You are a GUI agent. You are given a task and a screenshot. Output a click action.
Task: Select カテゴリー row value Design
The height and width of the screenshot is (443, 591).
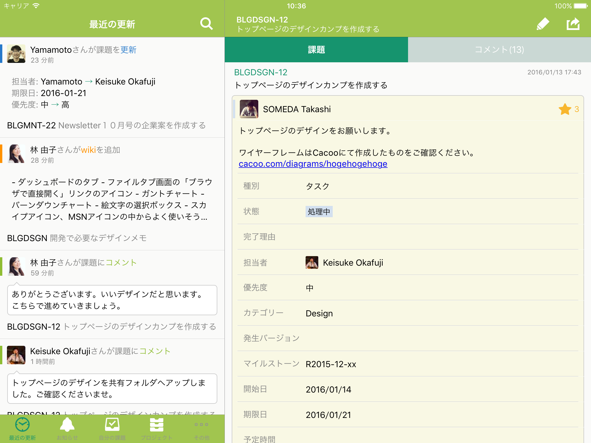(x=319, y=313)
